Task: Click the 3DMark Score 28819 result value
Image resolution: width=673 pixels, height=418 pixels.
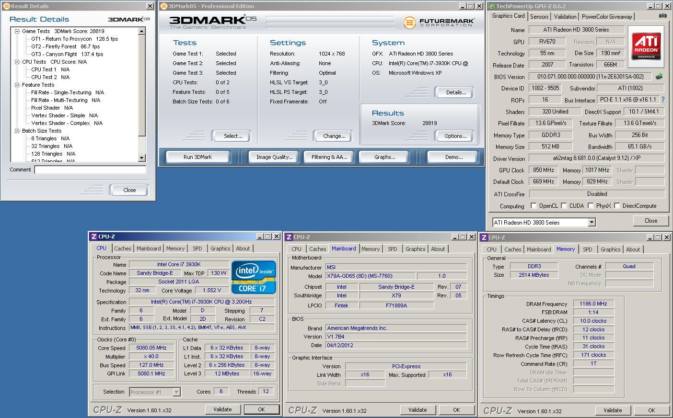Action: coord(429,123)
